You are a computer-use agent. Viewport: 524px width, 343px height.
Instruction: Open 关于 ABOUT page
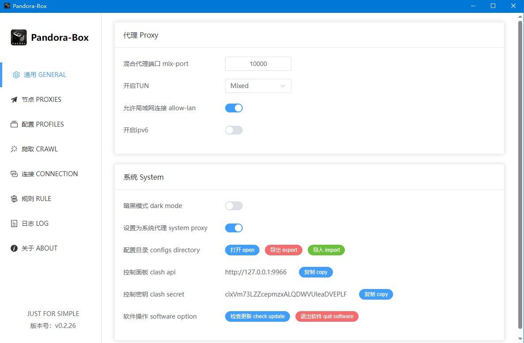51,248
